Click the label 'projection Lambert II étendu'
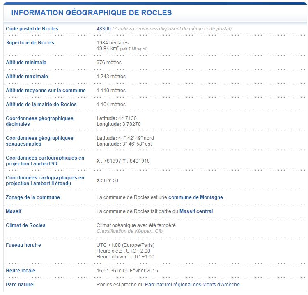Screen dimensions: 308x295 [x=38, y=184]
